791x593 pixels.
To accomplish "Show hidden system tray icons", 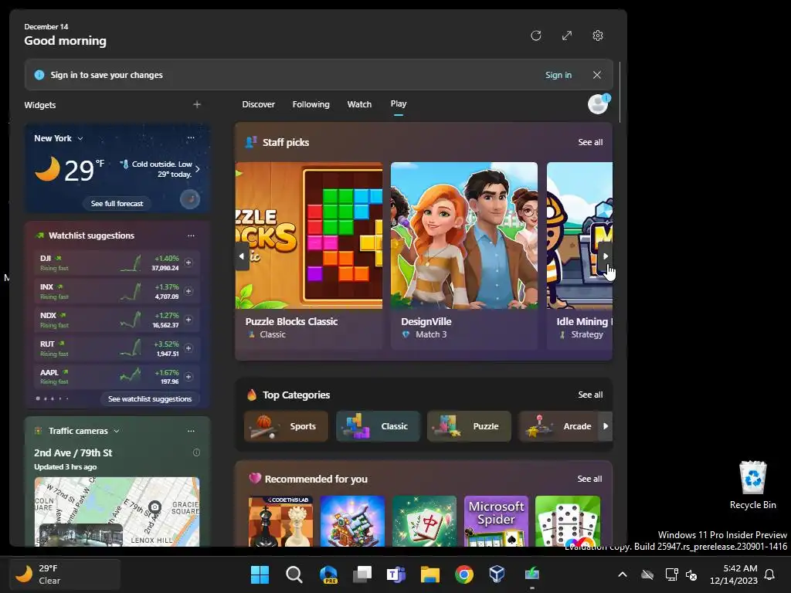I will coord(623,574).
